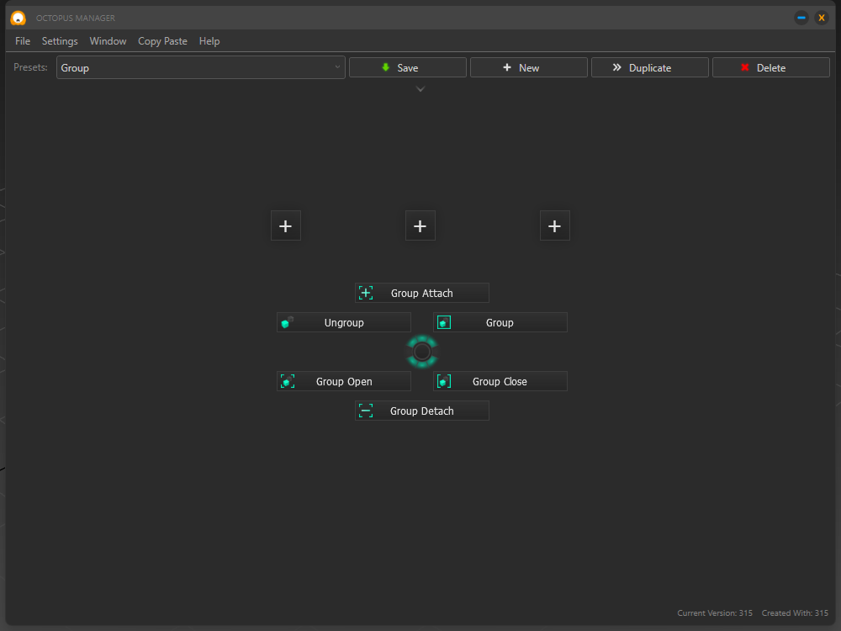This screenshot has width=841, height=631.
Task: Click the teal radial center ring
Action: [422, 352]
